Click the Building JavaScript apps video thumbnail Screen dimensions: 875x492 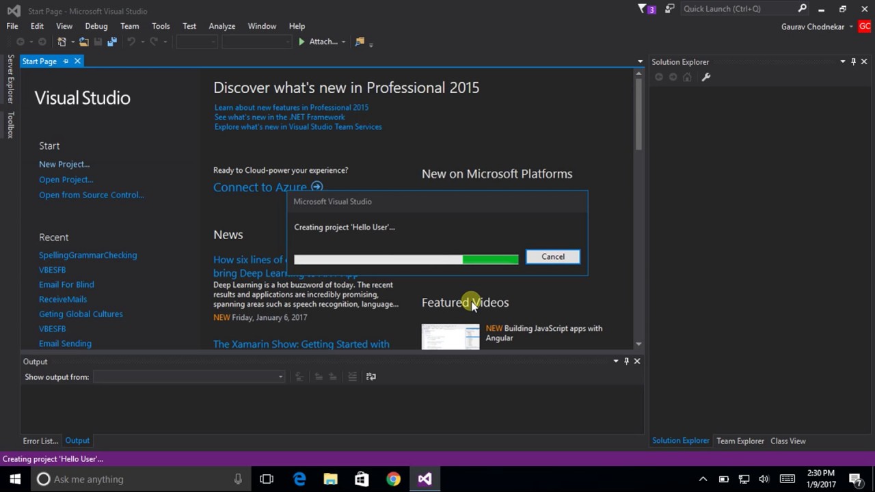(450, 336)
